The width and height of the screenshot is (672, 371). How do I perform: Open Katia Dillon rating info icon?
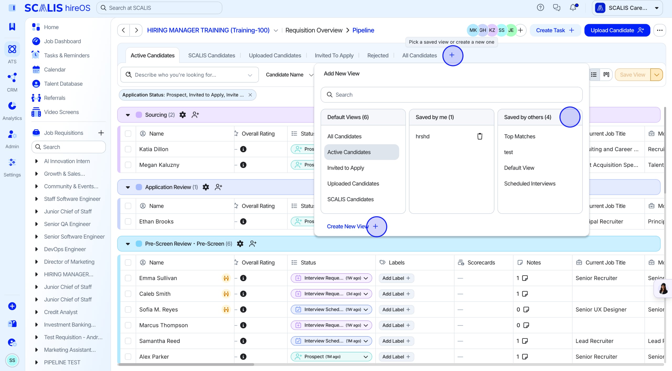pyautogui.click(x=243, y=149)
